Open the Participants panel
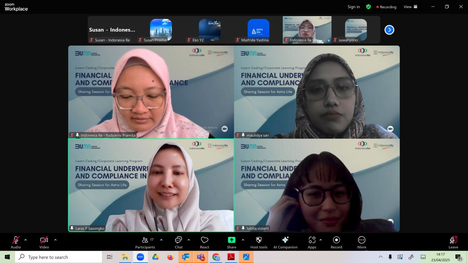The image size is (468, 263). (x=145, y=243)
